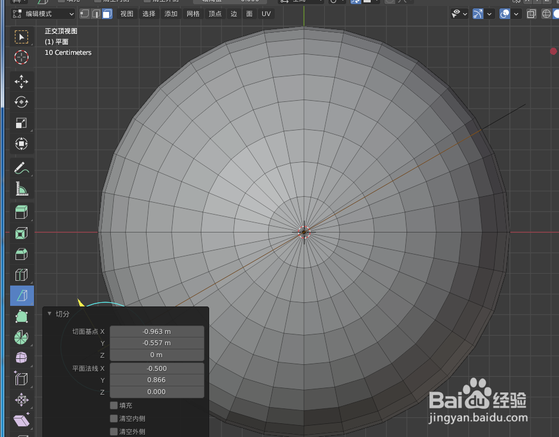Open the 网格 menu
Image resolution: width=559 pixels, height=437 pixels.
tap(193, 13)
